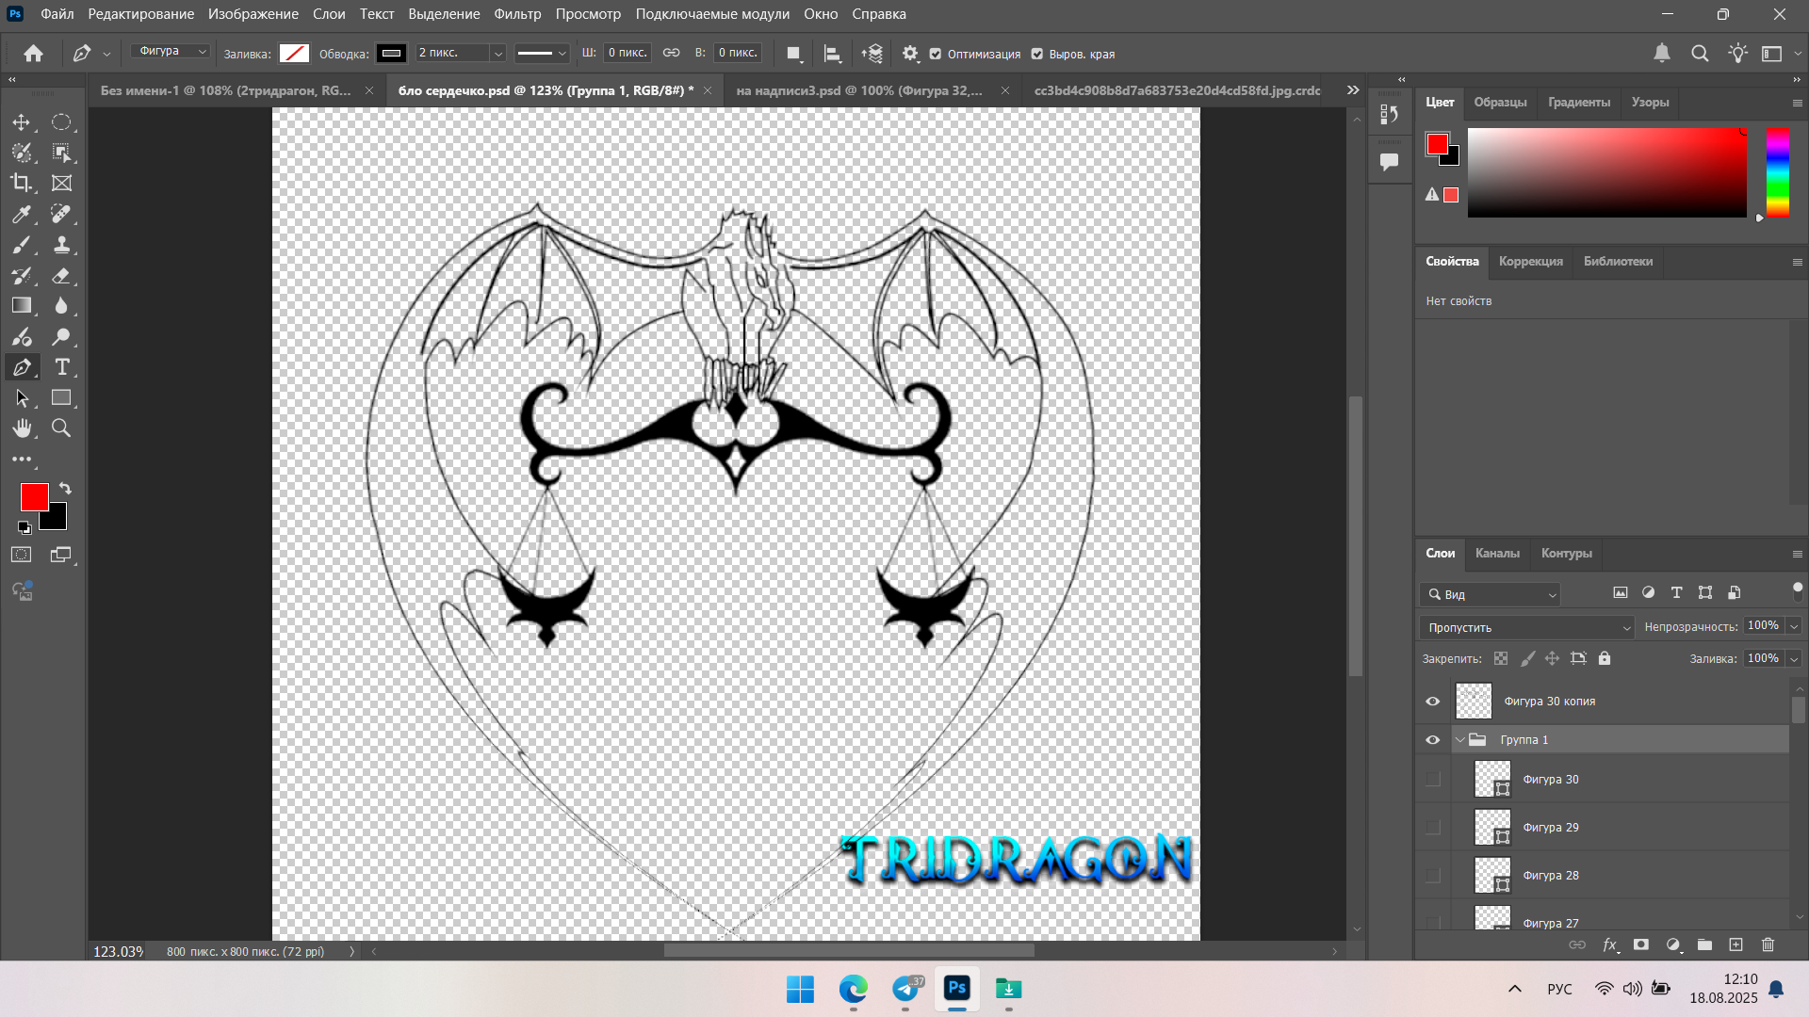Delete layer using trash icon
The width and height of the screenshot is (1809, 1017).
point(1768,944)
